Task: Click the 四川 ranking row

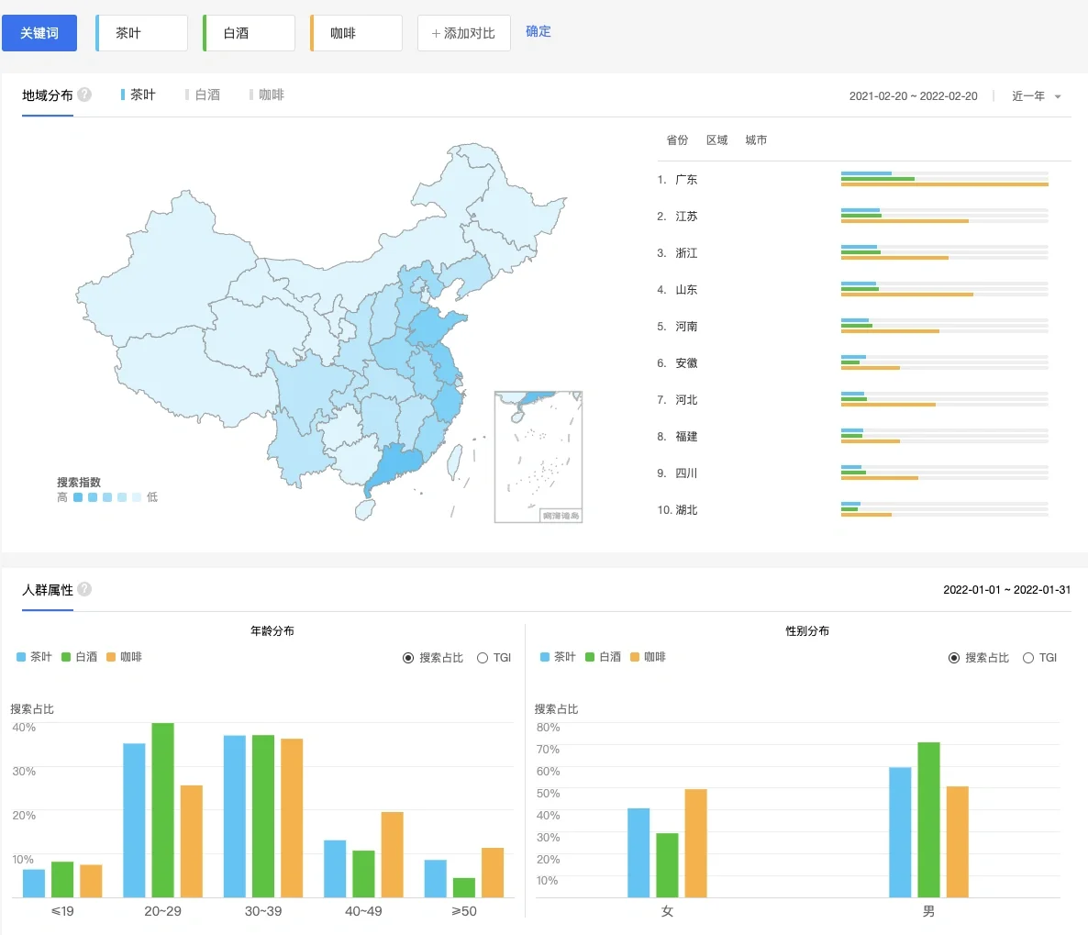Action: (x=853, y=473)
